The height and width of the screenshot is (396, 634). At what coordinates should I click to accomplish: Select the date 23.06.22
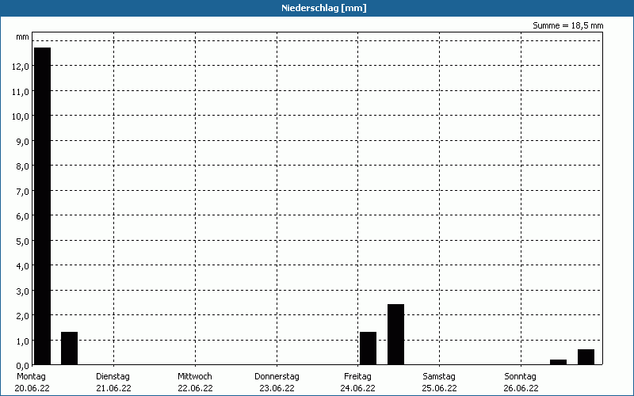click(277, 388)
